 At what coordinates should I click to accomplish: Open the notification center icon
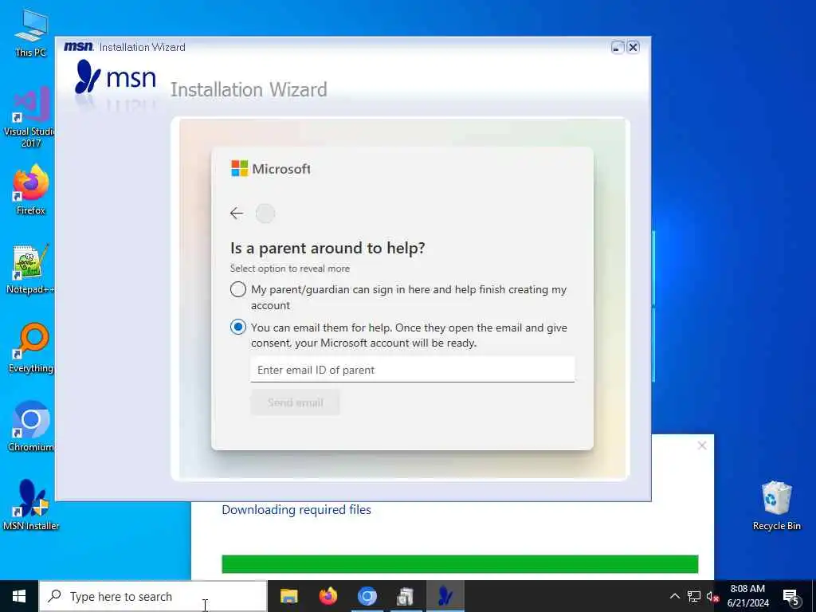click(791, 597)
